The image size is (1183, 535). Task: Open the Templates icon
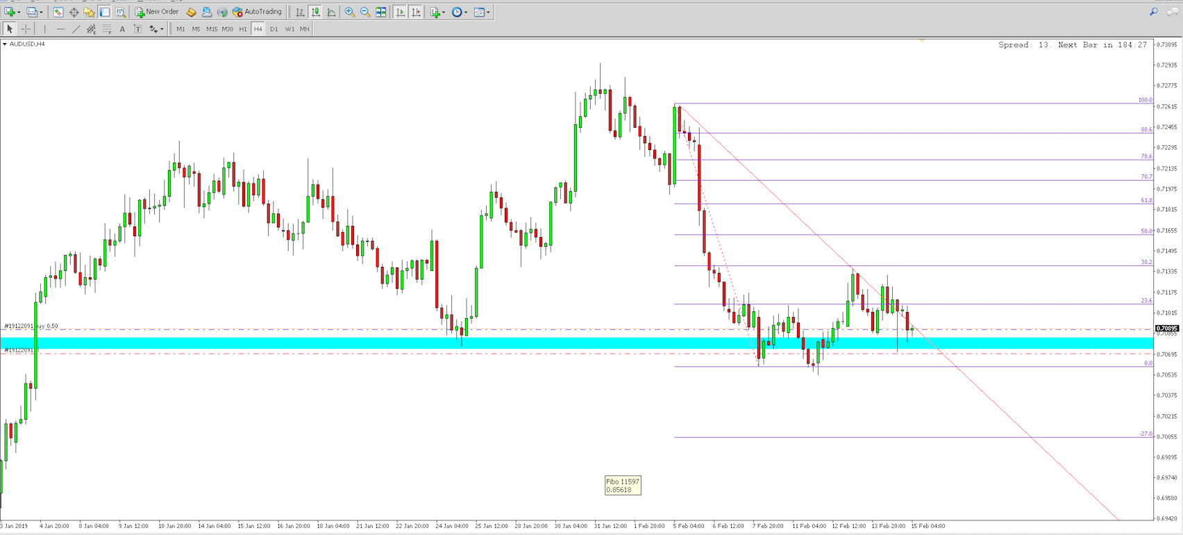478,12
